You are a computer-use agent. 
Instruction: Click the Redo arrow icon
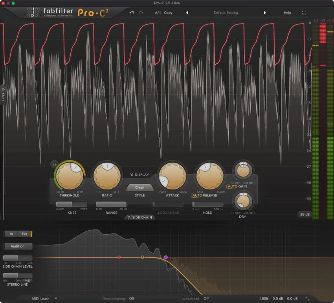141,13
